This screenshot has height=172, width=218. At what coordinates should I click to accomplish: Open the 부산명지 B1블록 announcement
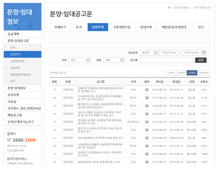coord(99,122)
